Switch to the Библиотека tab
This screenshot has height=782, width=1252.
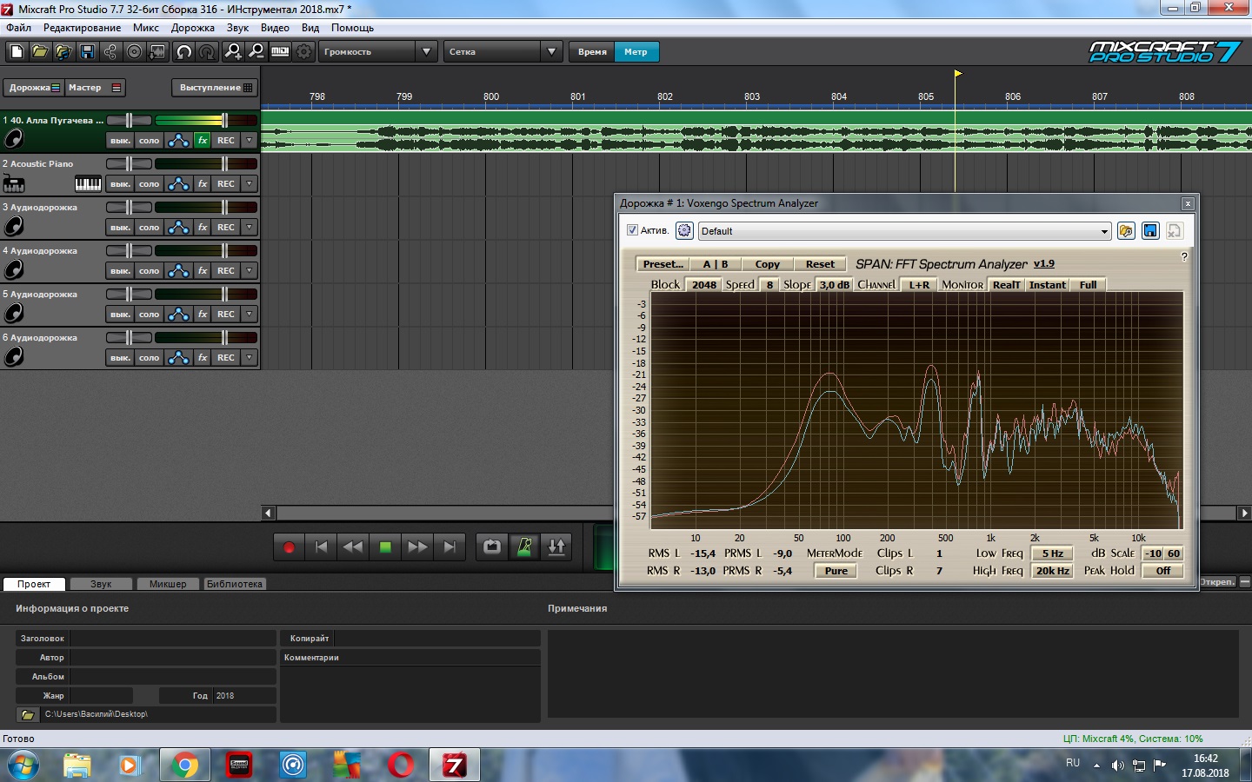pyautogui.click(x=235, y=584)
